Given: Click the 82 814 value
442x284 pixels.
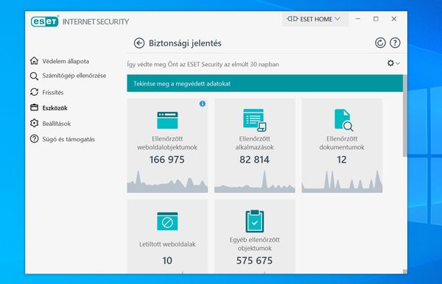Looking at the screenshot, I should (255, 160).
